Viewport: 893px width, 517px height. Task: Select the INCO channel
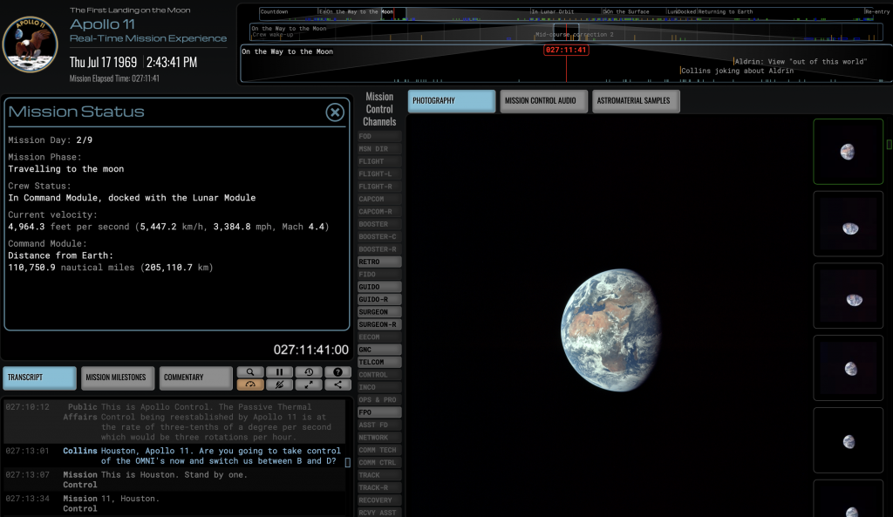(379, 387)
